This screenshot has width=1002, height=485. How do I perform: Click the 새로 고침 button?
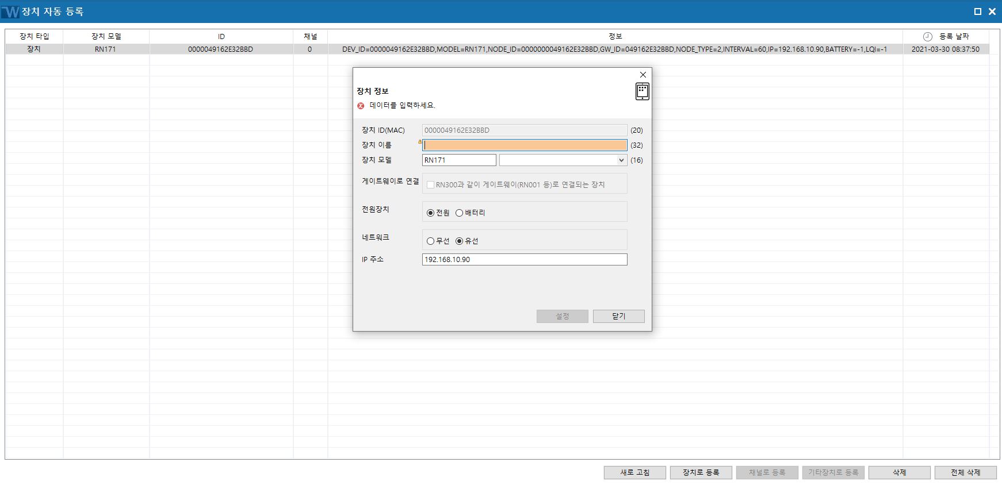click(635, 472)
